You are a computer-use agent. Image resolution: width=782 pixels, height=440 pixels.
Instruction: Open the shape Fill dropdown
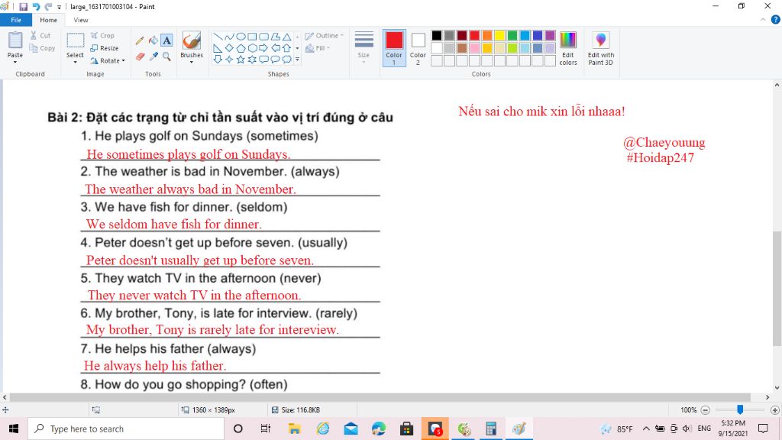tap(318, 48)
